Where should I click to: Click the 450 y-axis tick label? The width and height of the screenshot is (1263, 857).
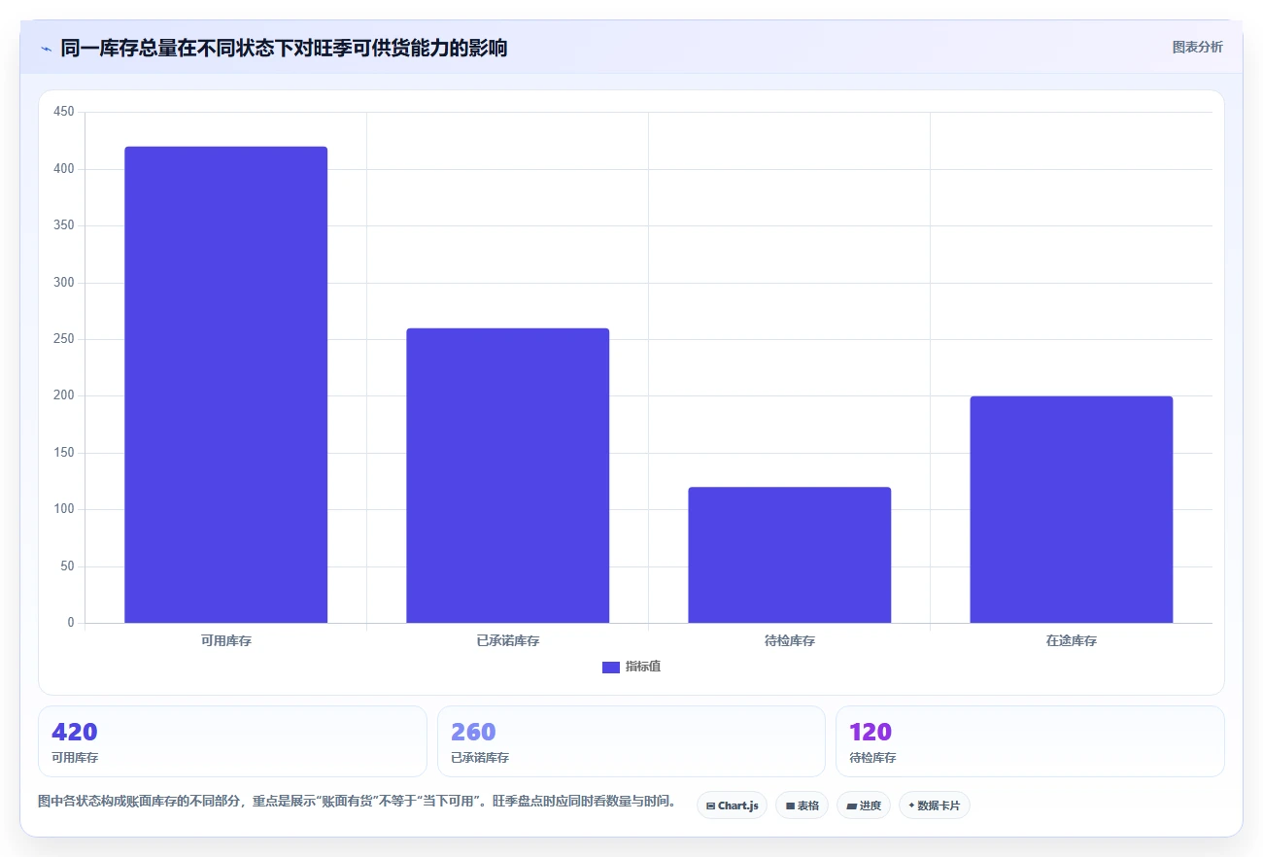64,113
